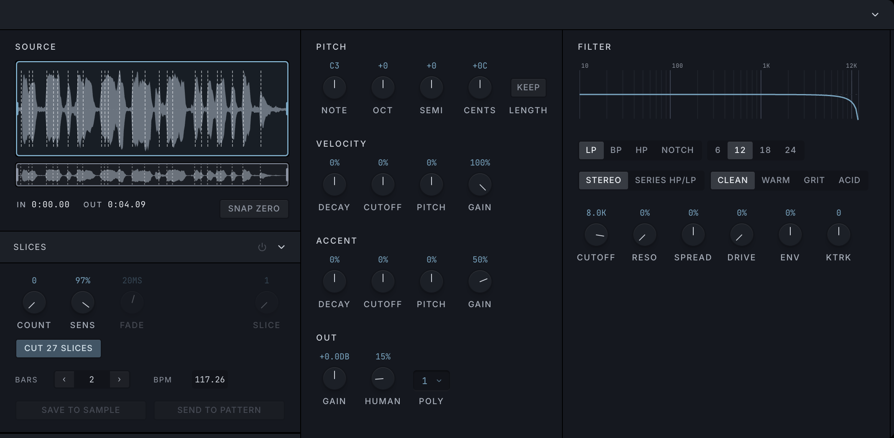Image resolution: width=894 pixels, height=438 pixels.
Task: Click the pitch Cents knob
Action: 480,87
